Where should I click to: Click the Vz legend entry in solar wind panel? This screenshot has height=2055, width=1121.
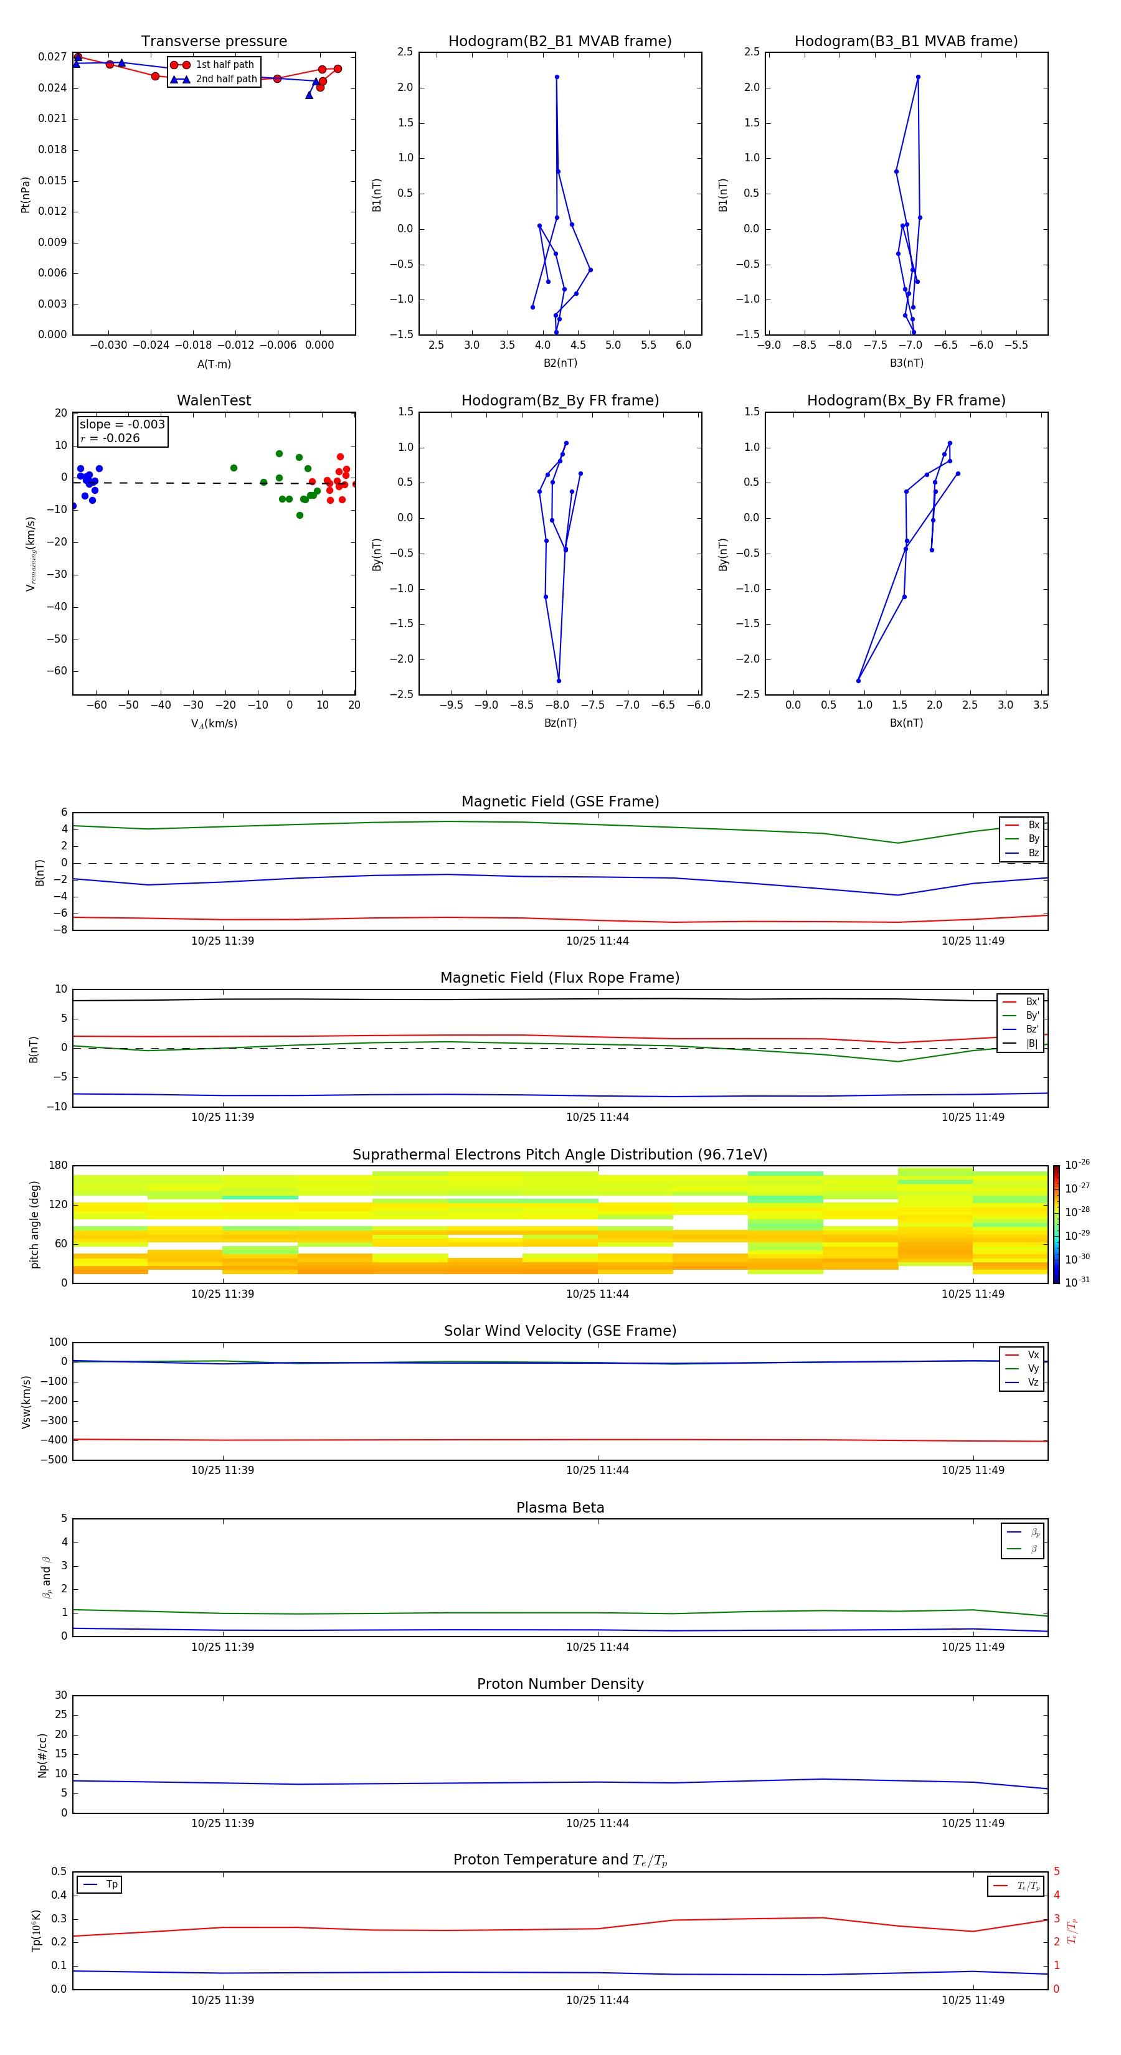pos(1022,1383)
